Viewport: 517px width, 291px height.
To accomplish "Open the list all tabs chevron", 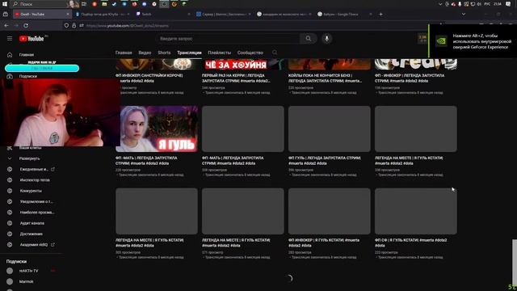I will click(x=464, y=15).
